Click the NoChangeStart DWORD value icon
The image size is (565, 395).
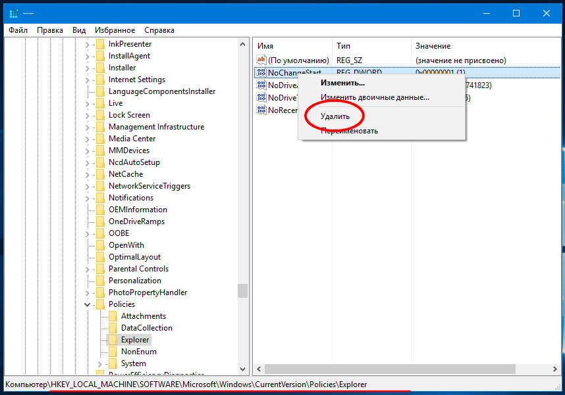[x=261, y=72]
